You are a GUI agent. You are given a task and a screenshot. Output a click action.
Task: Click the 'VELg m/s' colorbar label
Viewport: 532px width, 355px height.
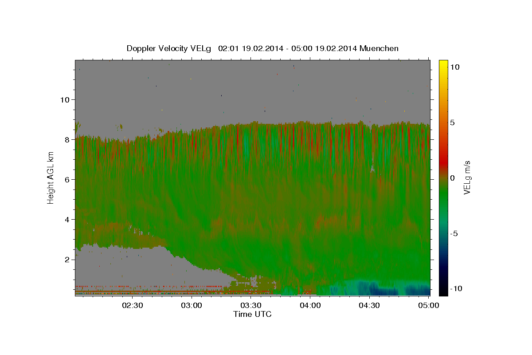(467, 177)
